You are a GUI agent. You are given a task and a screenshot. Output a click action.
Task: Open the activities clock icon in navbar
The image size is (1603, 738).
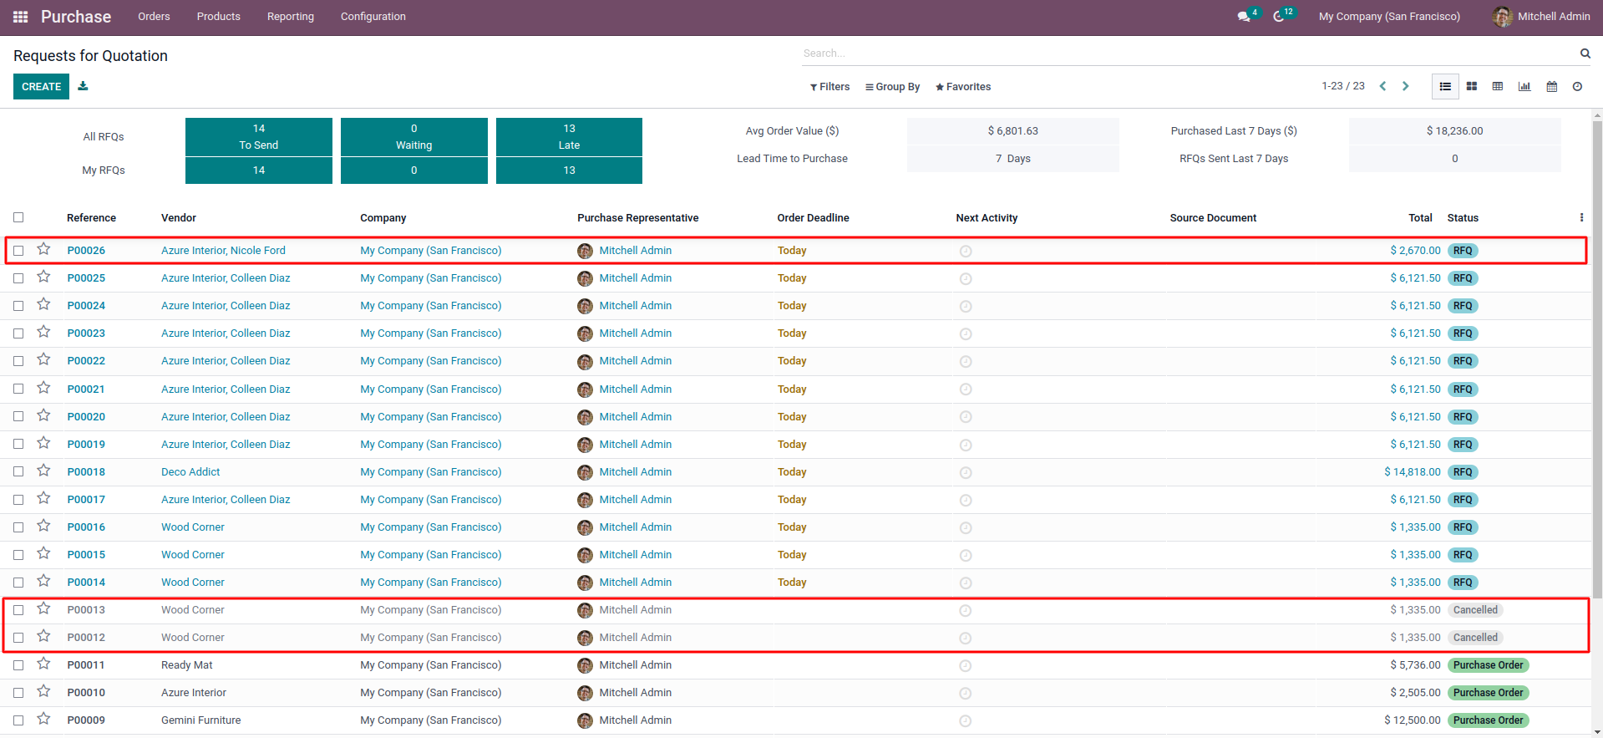tap(1279, 17)
